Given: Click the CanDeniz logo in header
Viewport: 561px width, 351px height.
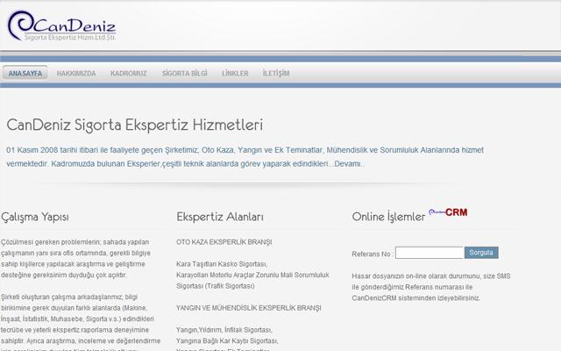Looking at the screenshot, I should point(61,25).
